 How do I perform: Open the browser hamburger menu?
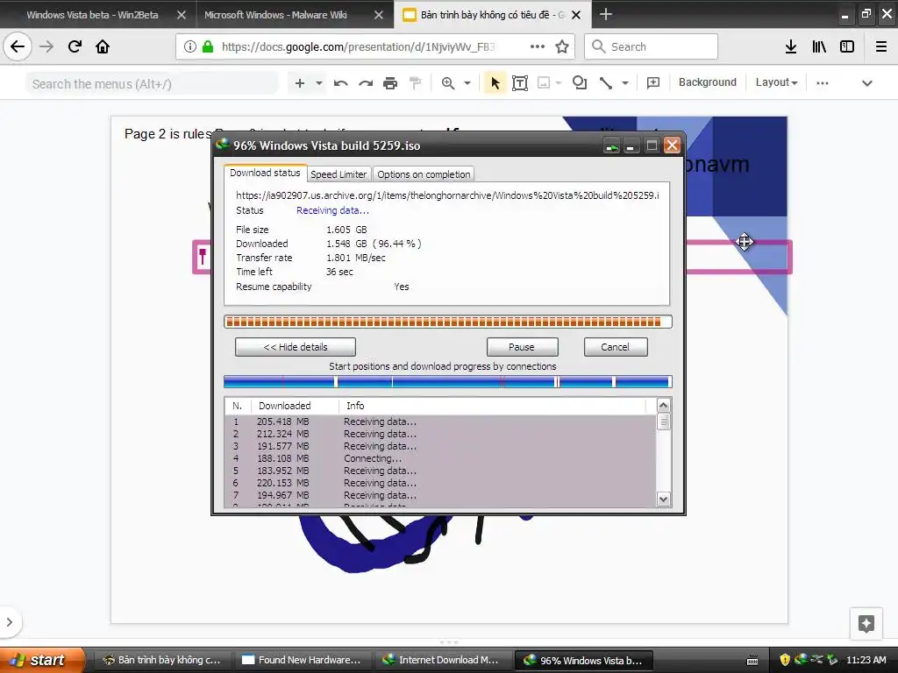pyautogui.click(x=881, y=46)
